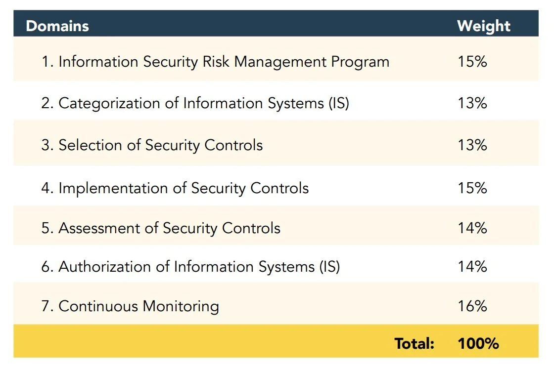Image resolution: width=555 pixels, height=370 pixels.
Task: Select the Selection of Security Controls domain
Action: [160, 145]
